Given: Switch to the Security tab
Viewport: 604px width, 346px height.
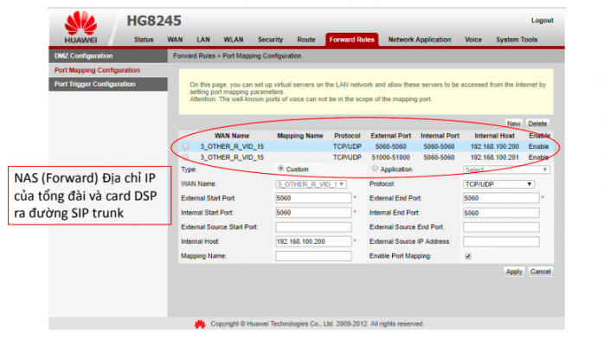Looking at the screenshot, I should (x=270, y=40).
